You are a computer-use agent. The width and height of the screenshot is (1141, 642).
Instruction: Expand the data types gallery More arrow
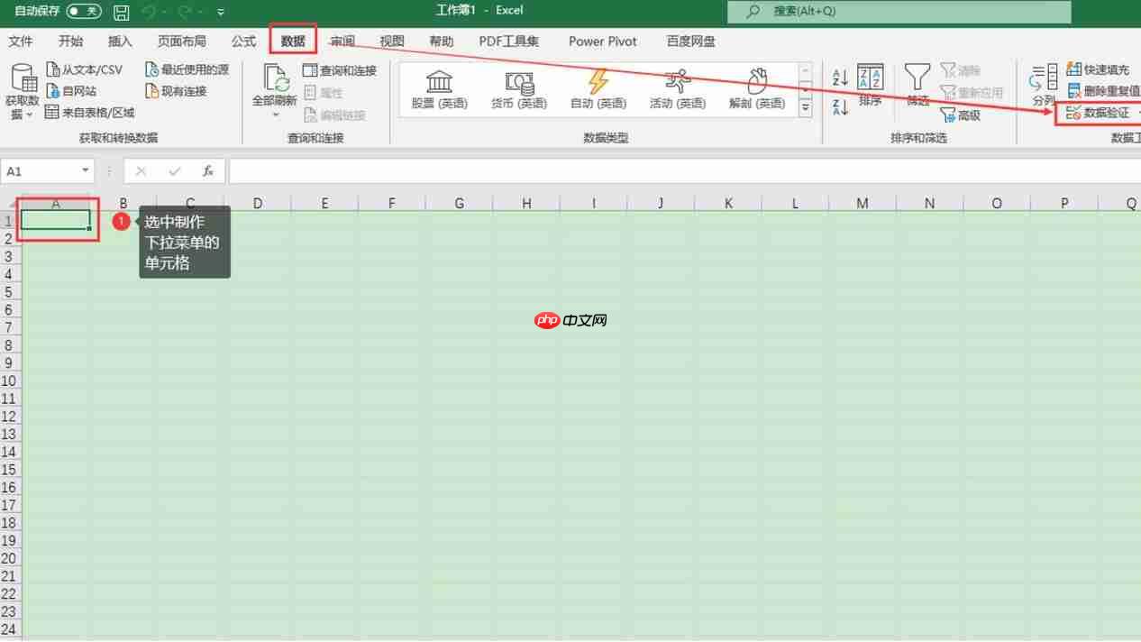tap(805, 108)
